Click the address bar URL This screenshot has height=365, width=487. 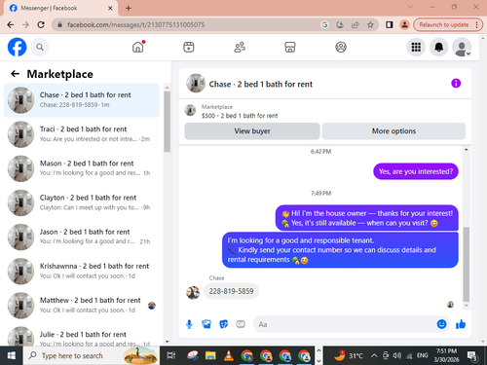pos(135,24)
